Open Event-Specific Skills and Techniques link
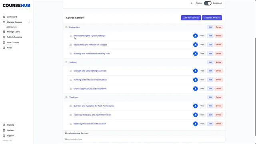 90,89
